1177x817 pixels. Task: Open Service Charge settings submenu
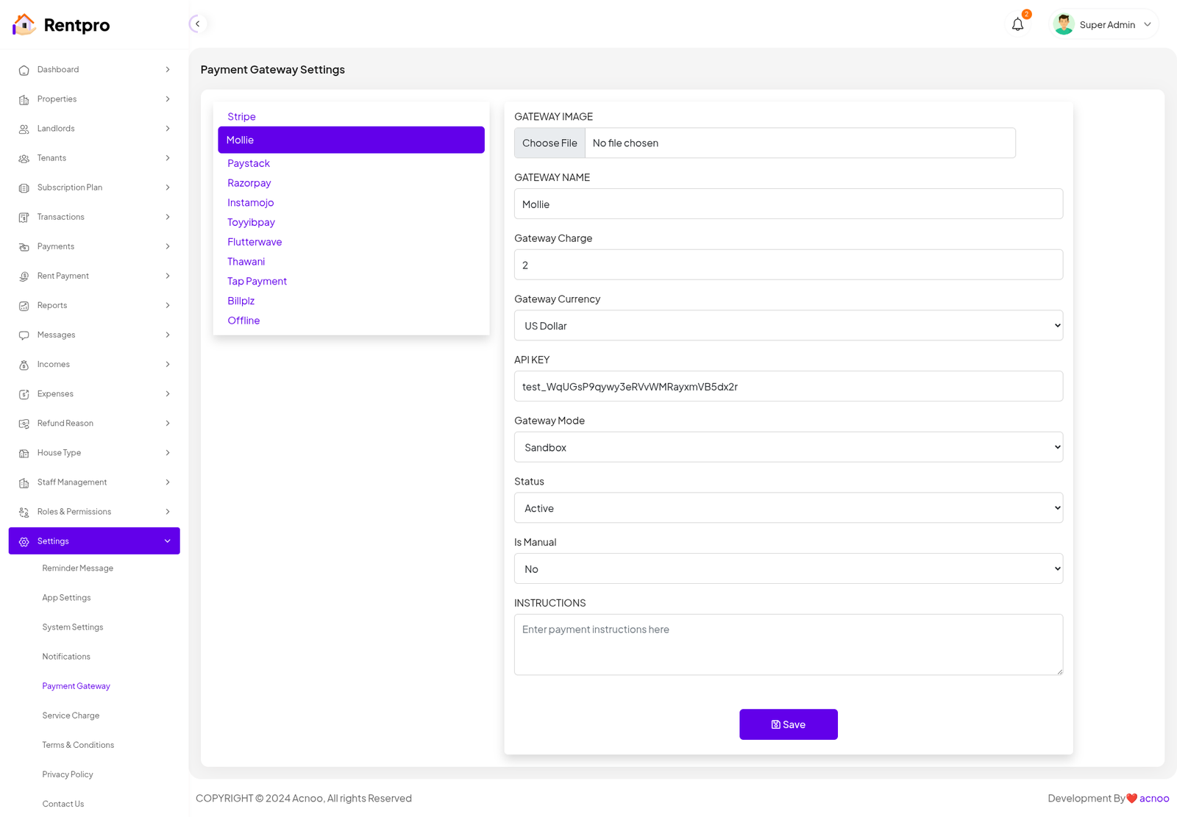click(x=71, y=716)
